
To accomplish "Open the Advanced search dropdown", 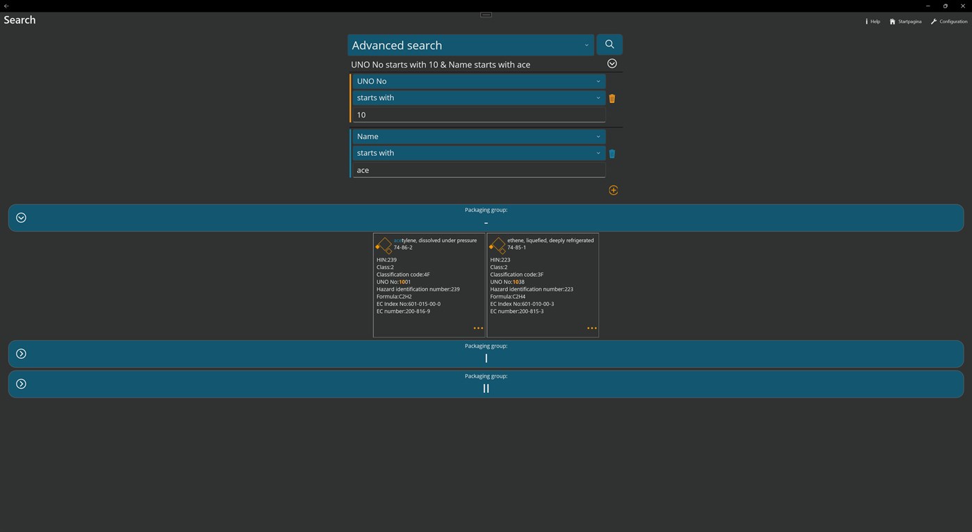I will click(x=470, y=45).
